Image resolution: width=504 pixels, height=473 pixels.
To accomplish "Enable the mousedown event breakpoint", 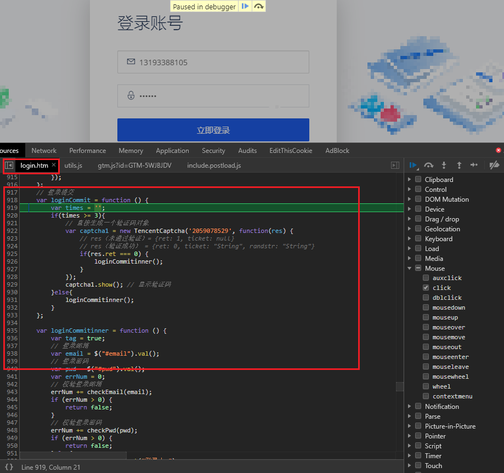I will 426,307.
